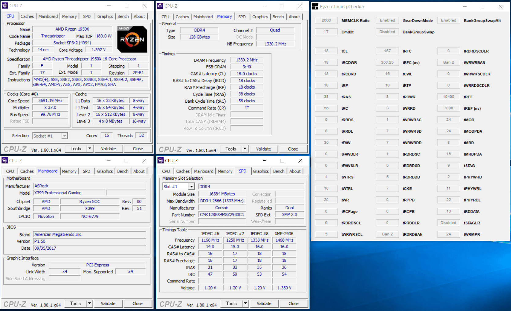Click the Core Speed 3691.19 MHz value

click(x=50, y=101)
